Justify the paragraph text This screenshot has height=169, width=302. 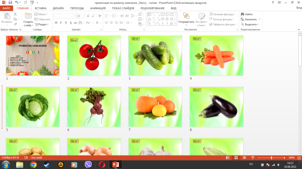pyautogui.click(x=121, y=23)
